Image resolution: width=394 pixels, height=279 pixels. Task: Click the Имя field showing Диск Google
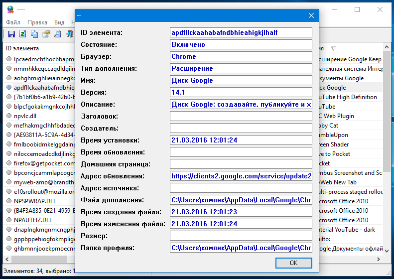(x=241, y=80)
